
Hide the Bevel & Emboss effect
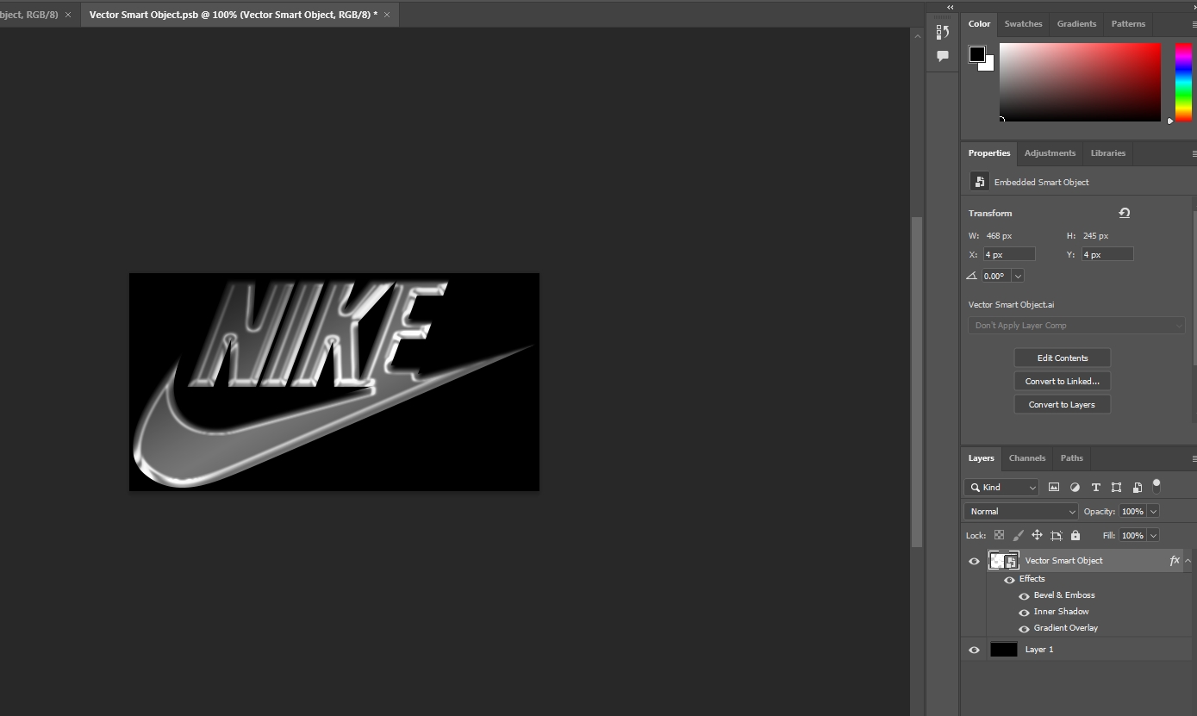pos(1024,596)
